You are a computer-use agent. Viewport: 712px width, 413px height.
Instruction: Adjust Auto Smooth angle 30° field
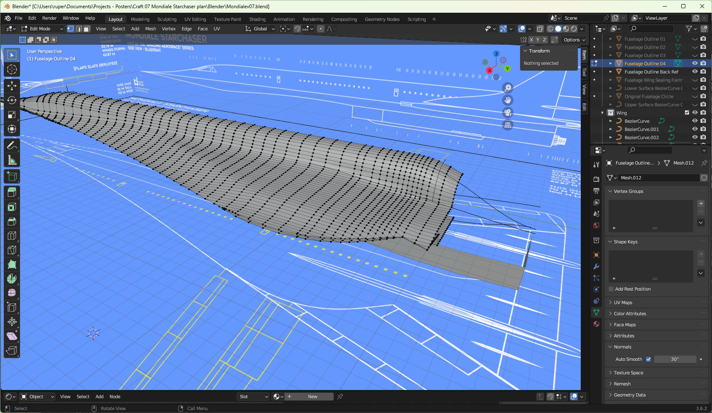click(x=675, y=359)
